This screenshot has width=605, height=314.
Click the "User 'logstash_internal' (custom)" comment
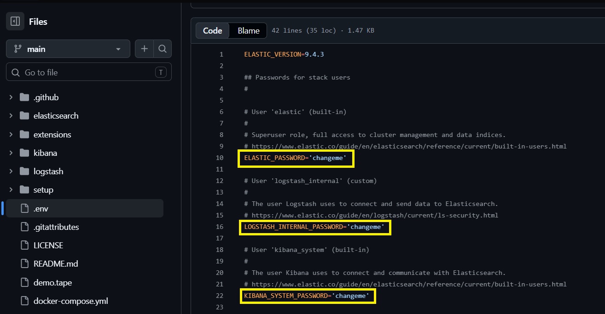[x=310, y=181]
